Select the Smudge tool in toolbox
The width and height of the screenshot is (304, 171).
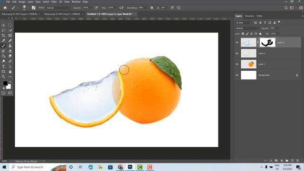click(x=10, y=56)
